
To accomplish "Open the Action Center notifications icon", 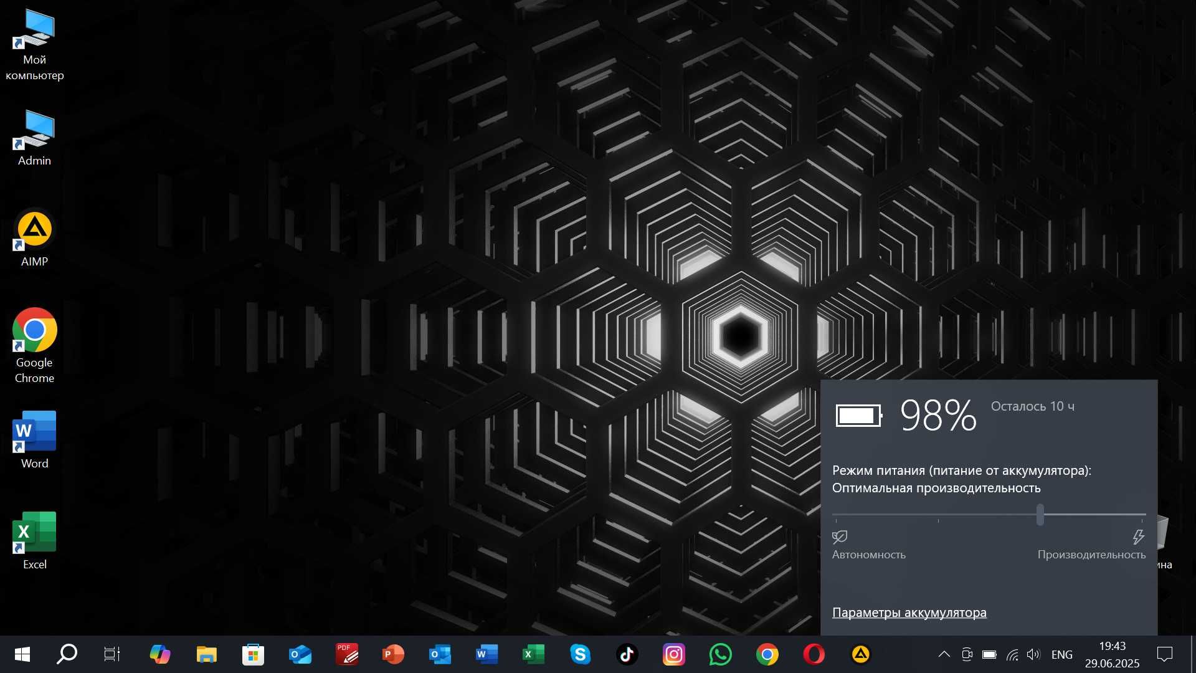I will point(1165,654).
